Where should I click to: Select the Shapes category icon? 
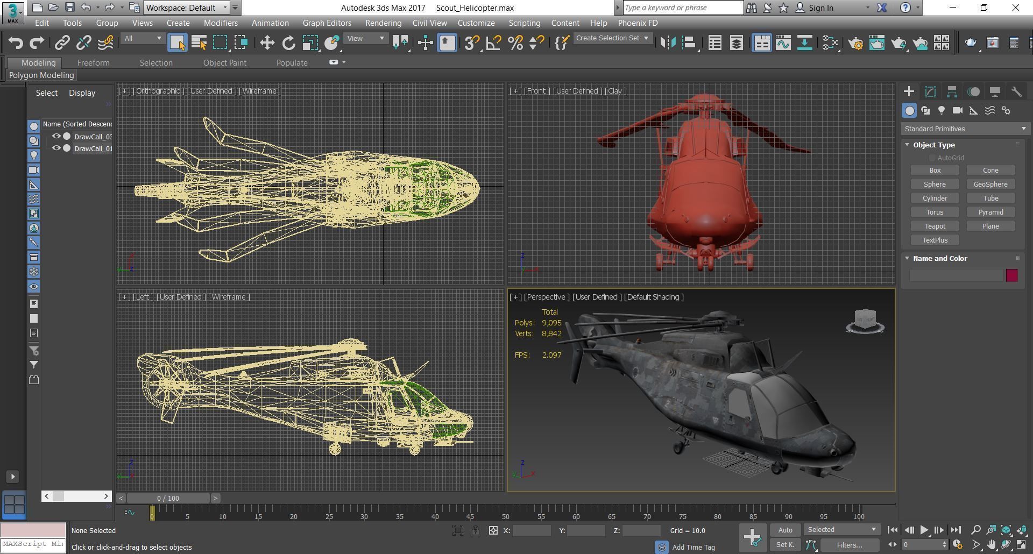[x=925, y=110]
